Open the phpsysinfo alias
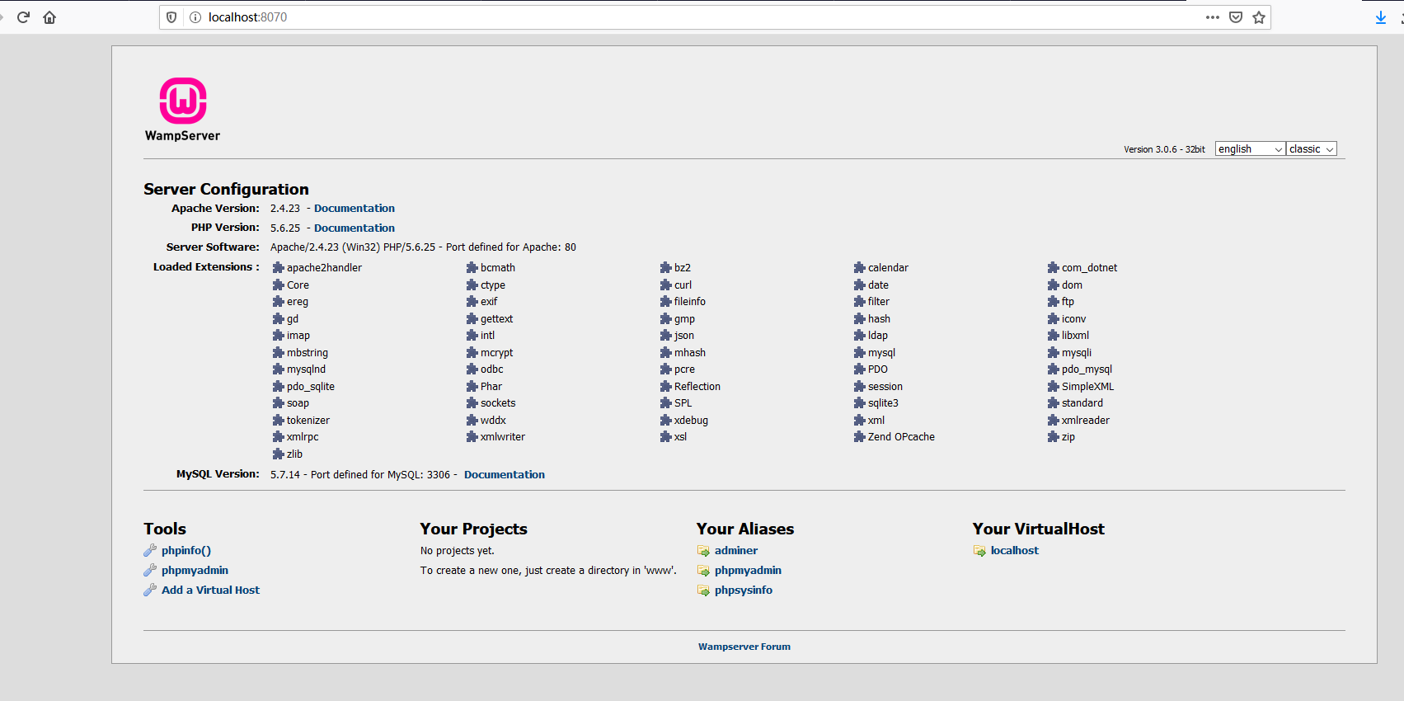The height and width of the screenshot is (701, 1404). coord(744,590)
